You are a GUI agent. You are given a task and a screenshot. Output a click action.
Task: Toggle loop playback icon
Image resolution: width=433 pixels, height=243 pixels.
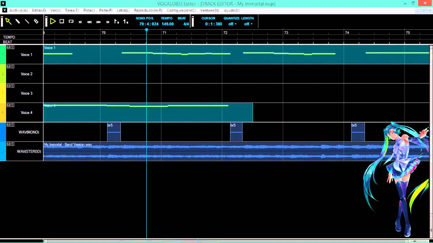tap(71, 21)
